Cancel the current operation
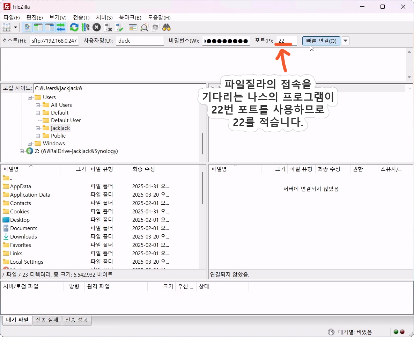This screenshot has height=337, width=414. (97, 27)
